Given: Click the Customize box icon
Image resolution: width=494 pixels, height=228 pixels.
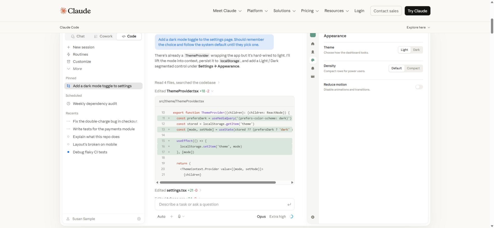Looking at the screenshot, I should (x=68, y=62).
